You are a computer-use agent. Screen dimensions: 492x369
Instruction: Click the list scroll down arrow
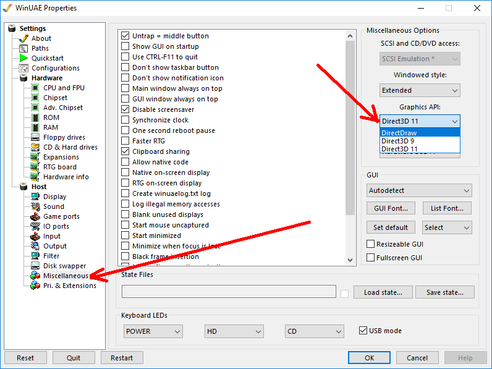pos(350,260)
